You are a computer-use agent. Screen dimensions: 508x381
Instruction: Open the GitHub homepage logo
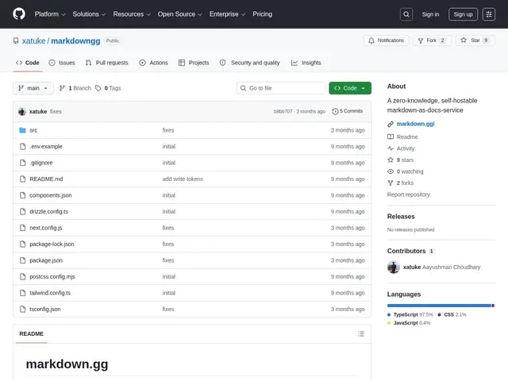coord(19,14)
